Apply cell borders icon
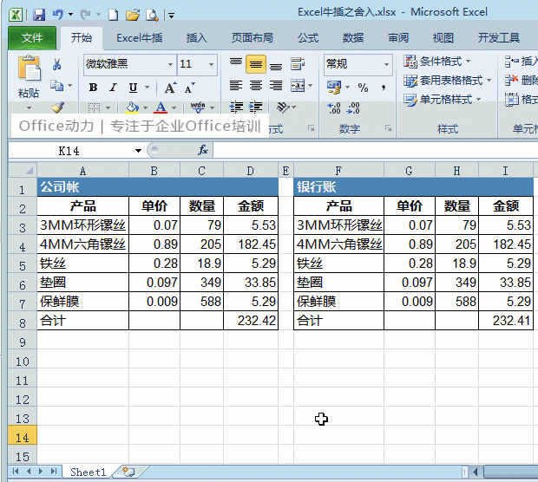This screenshot has height=482, width=538. pos(94,108)
